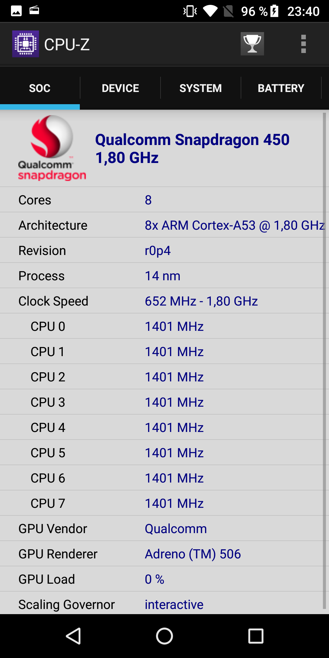329x658 pixels.
Task: Tap the battery status icon in status bar
Action: pyautogui.click(x=274, y=11)
